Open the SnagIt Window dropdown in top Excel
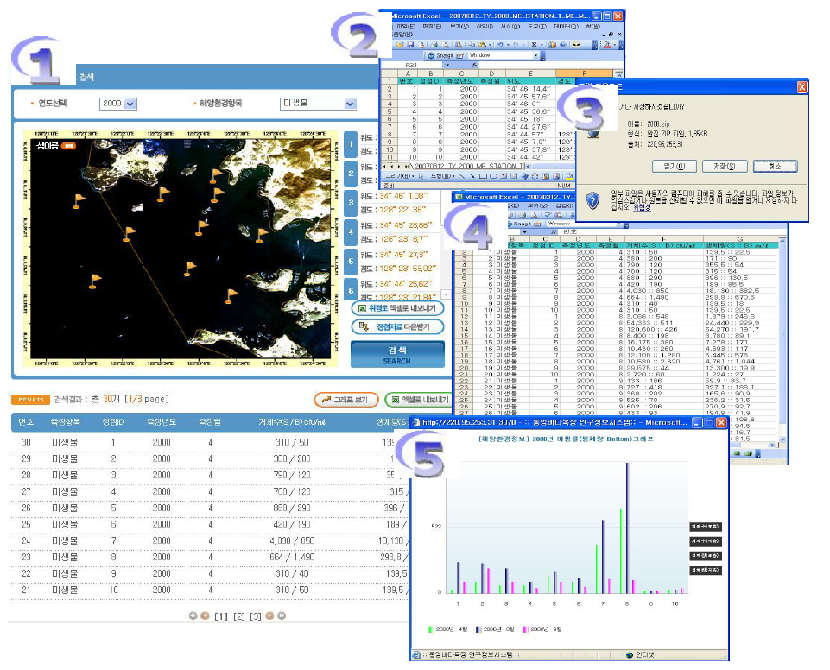The height and width of the screenshot is (670, 830). tap(535, 55)
